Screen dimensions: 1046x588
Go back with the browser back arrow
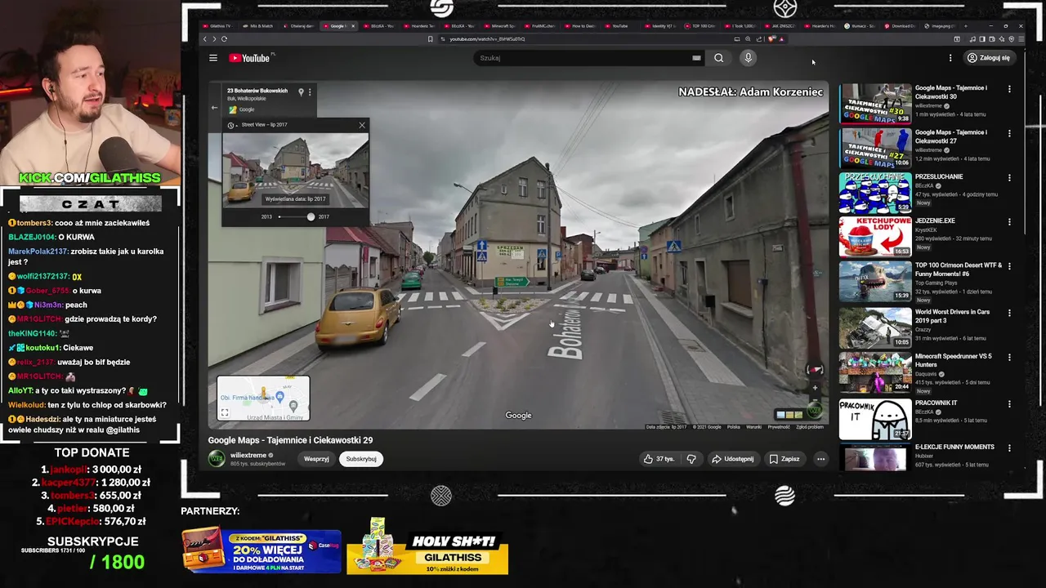point(205,38)
